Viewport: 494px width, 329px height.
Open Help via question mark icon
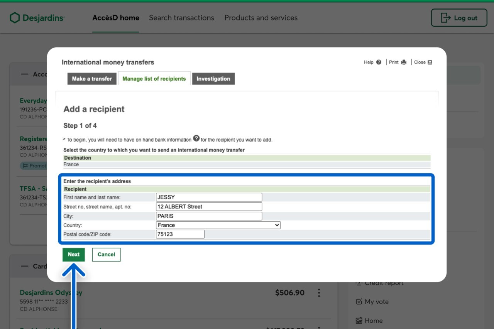pos(379,62)
